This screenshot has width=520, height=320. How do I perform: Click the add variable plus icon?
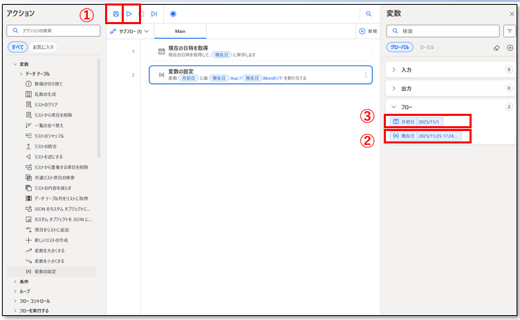click(510, 48)
